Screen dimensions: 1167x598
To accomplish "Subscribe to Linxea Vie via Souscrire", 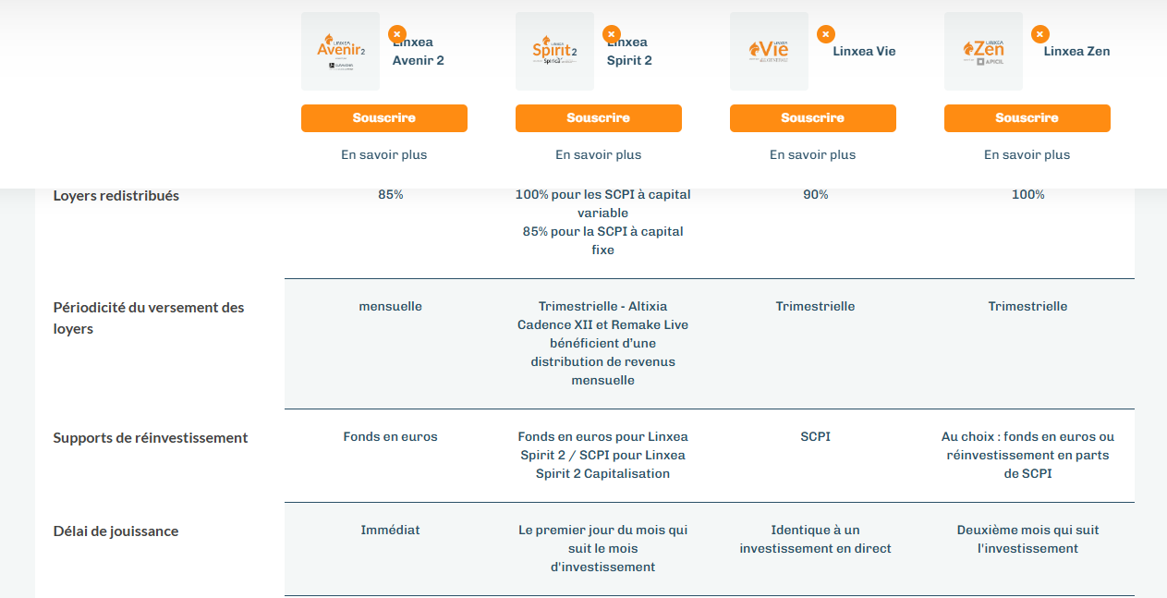I will coord(813,118).
